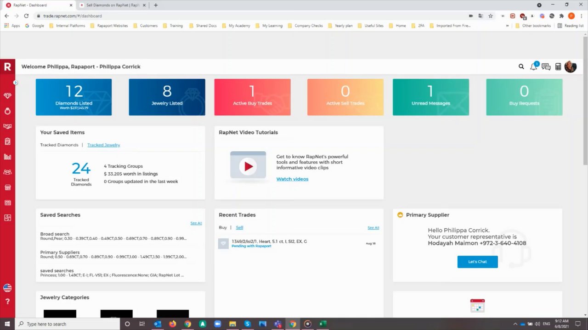Open the 8 Jewelry Listed tile
Screen dimensions: 588x330
[x=167, y=97]
